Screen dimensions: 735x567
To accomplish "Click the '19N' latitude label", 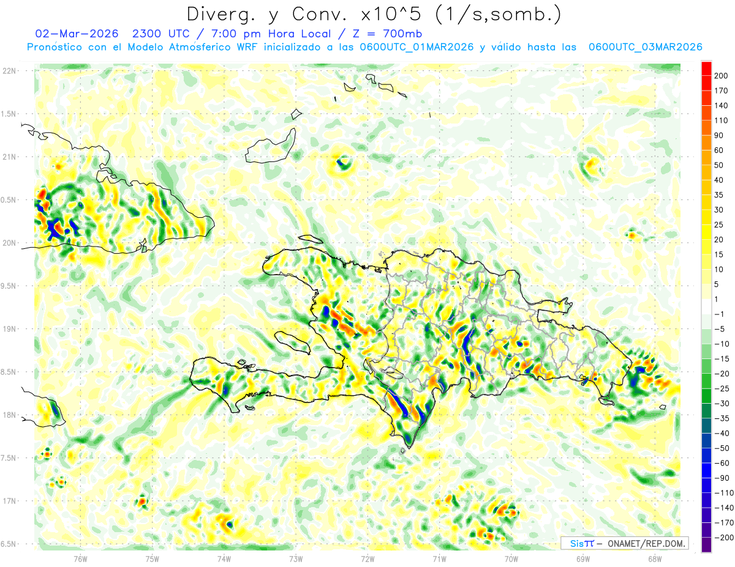I will [x=9, y=329].
